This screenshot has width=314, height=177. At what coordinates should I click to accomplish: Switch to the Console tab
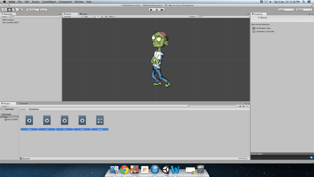tap(23, 104)
